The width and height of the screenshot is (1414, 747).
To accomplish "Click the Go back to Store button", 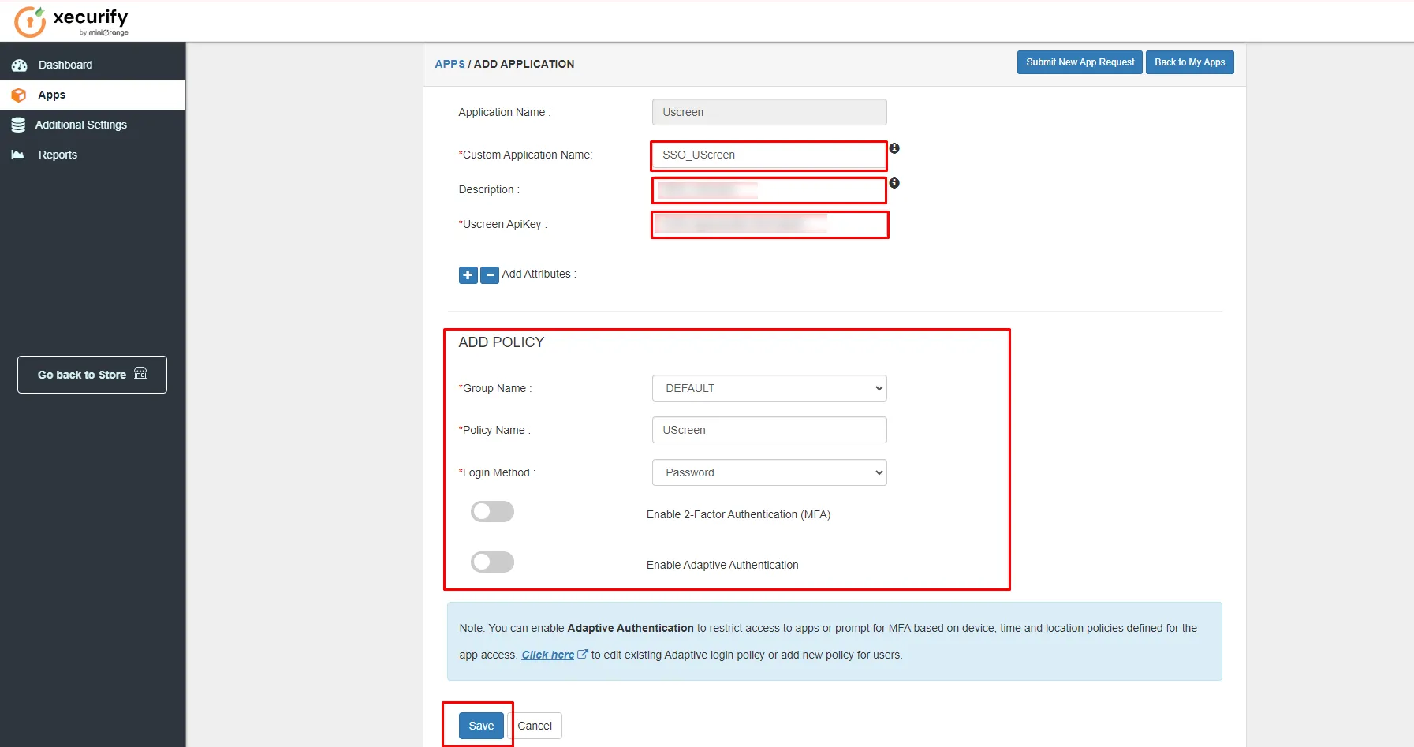I will 92,375.
